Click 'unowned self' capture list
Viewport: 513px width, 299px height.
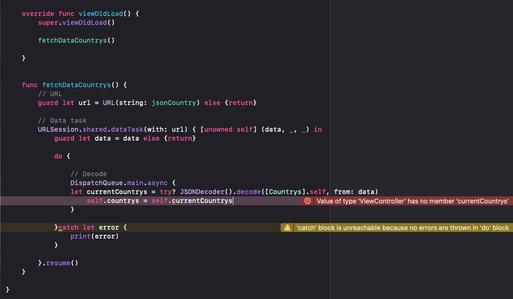coord(228,129)
